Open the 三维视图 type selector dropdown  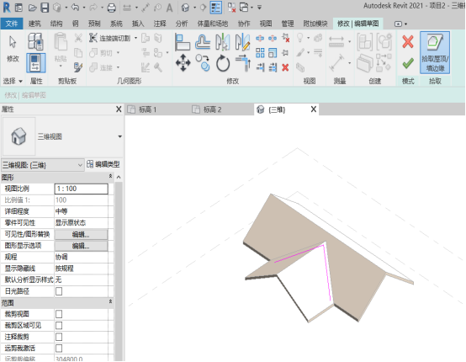click(x=119, y=136)
